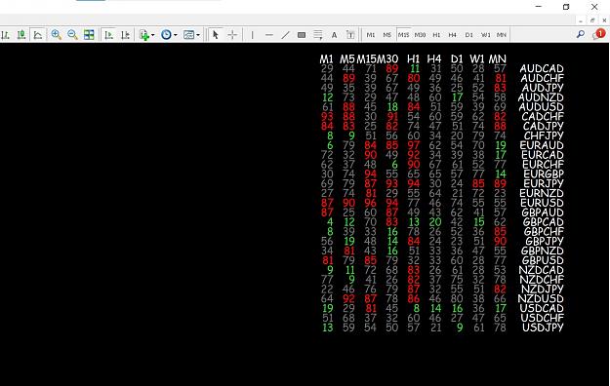Click the GBPUSD pair label
The width and height of the screenshot is (610, 386).
pyautogui.click(x=543, y=260)
